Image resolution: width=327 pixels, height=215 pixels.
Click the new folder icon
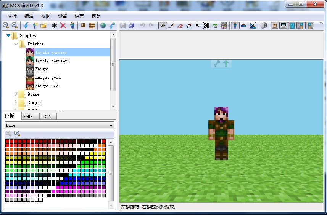click(43, 25)
